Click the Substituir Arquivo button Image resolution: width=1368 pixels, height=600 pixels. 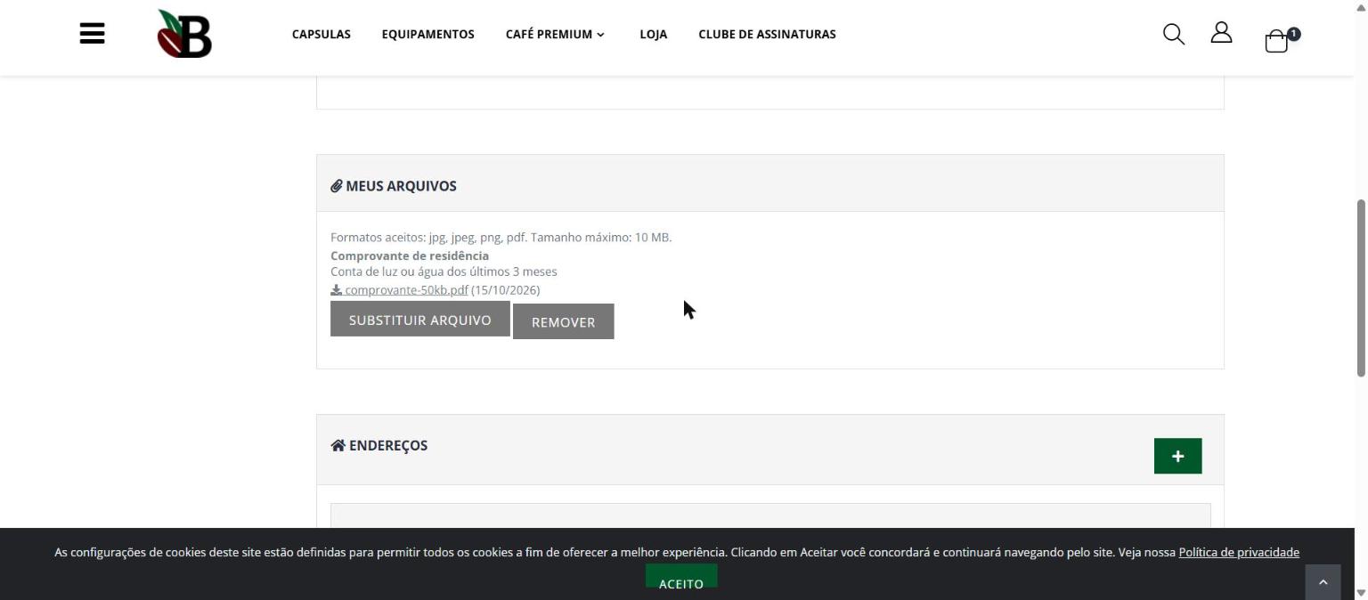[x=420, y=319]
